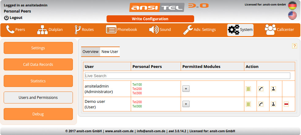Image resolution: width=301 pixels, height=135 pixels.
Task: Click the list icon for Demo user
Action: pyautogui.click(x=248, y=104)
